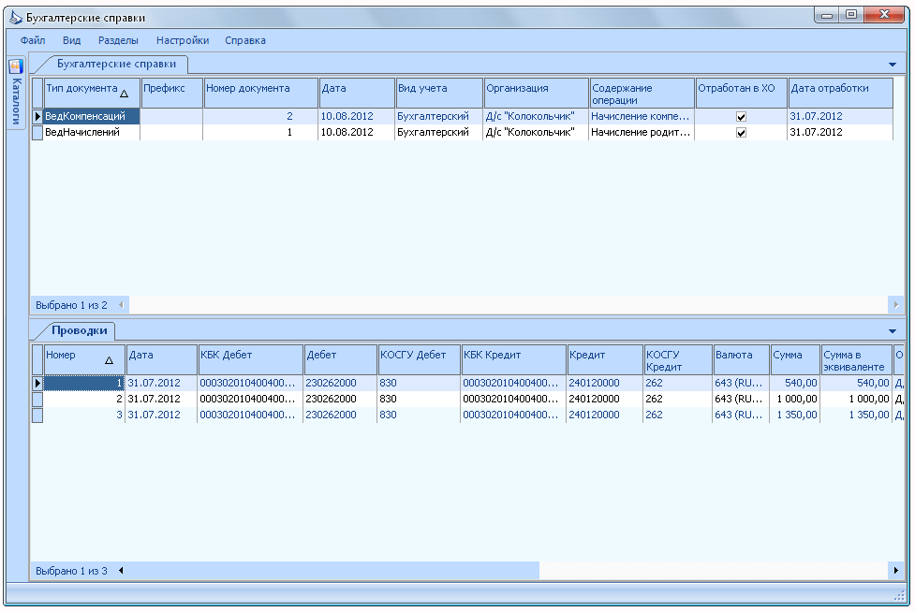Viewport: 915px width, 612px height.
Task: Select the Бухгалтерские справки tab
Action: coord(116,65)
